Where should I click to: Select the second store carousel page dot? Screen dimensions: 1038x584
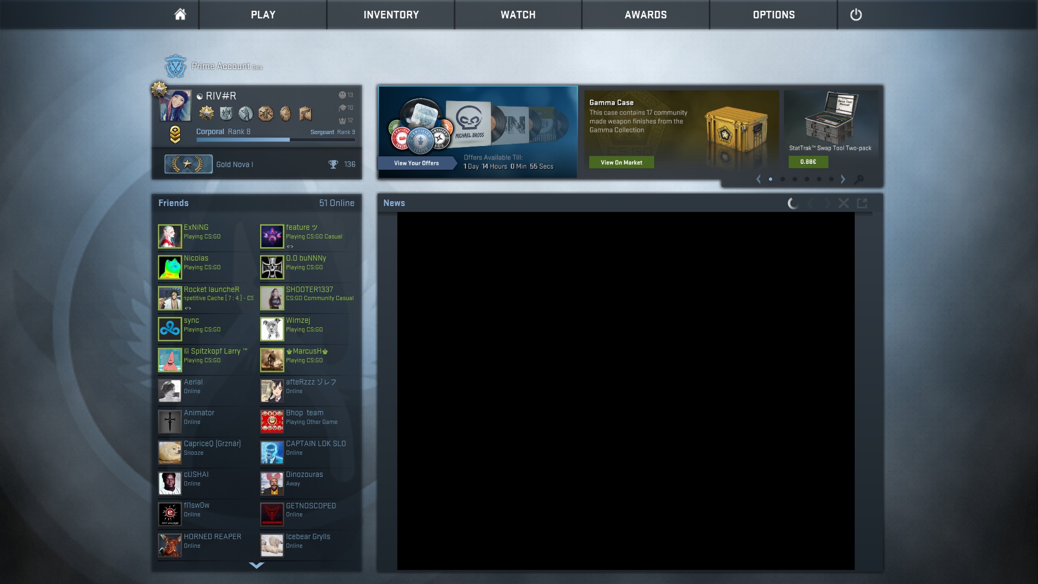tap(782, 180)
